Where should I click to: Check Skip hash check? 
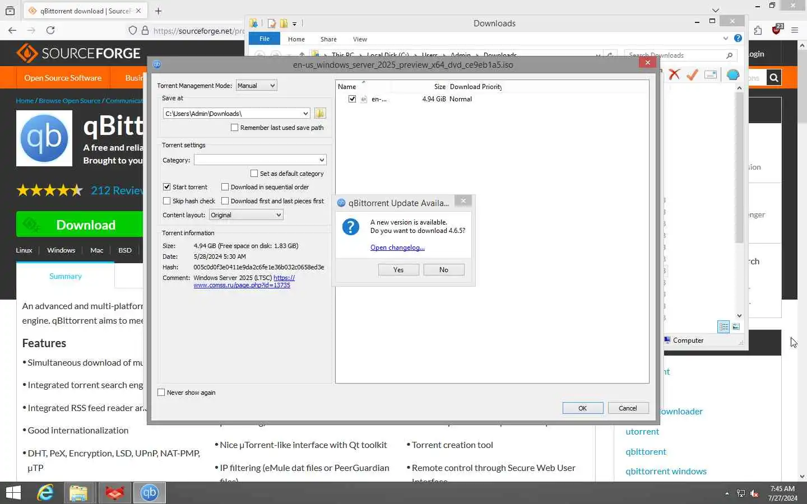(166, 201)
